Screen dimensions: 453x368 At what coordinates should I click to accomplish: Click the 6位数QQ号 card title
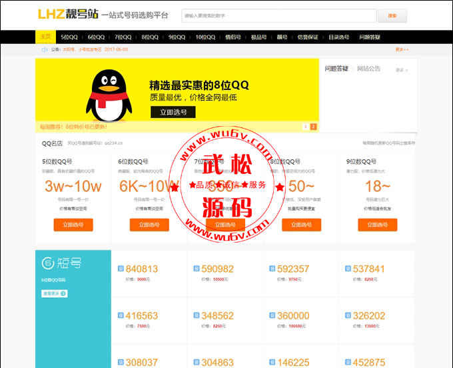[x=133, y=161]
